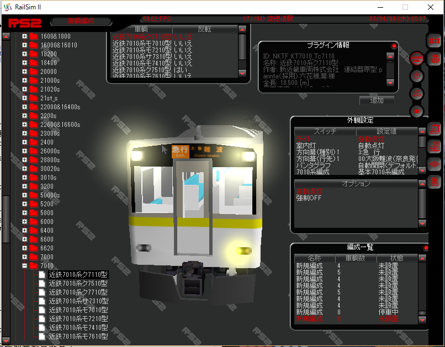Select 近鉄7010系ク7710型 in the tree

[x=78, y=292]
